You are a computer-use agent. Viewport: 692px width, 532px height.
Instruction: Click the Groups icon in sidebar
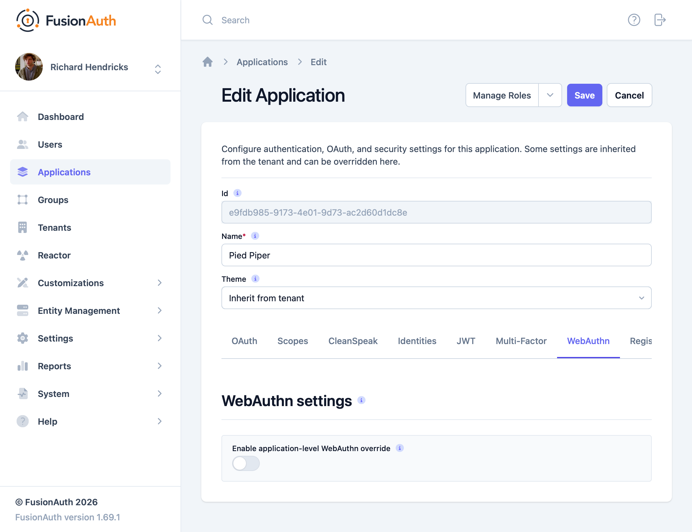point(22,200)
